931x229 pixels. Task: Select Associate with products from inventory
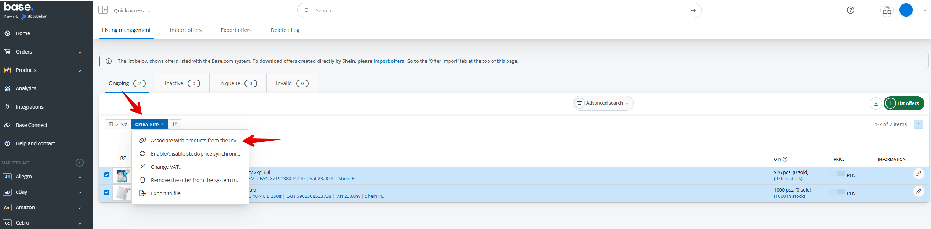point(195,141)
